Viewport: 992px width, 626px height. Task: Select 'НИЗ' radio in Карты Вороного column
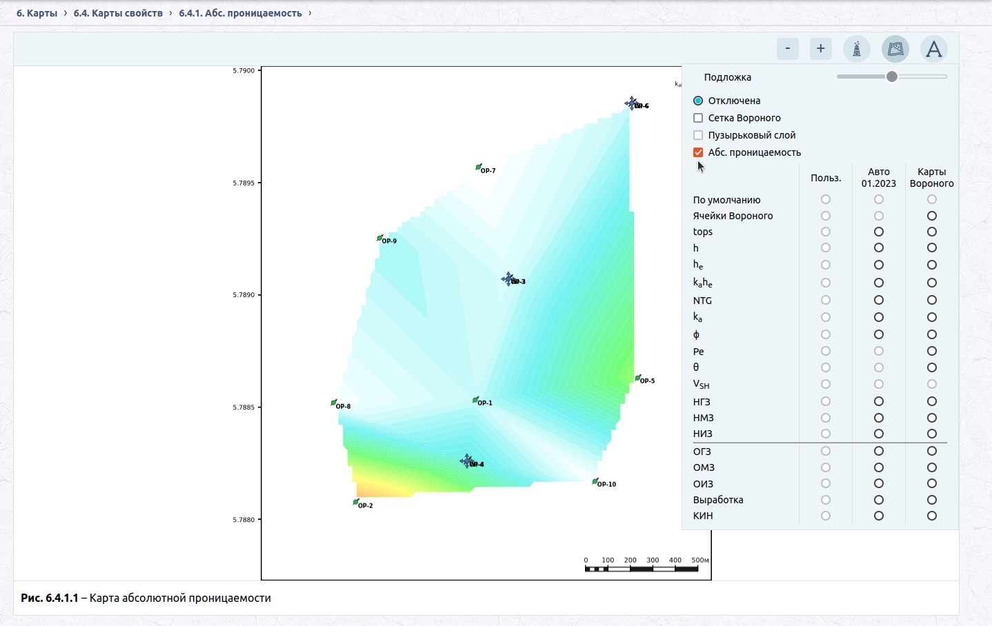tap(932, 434)
